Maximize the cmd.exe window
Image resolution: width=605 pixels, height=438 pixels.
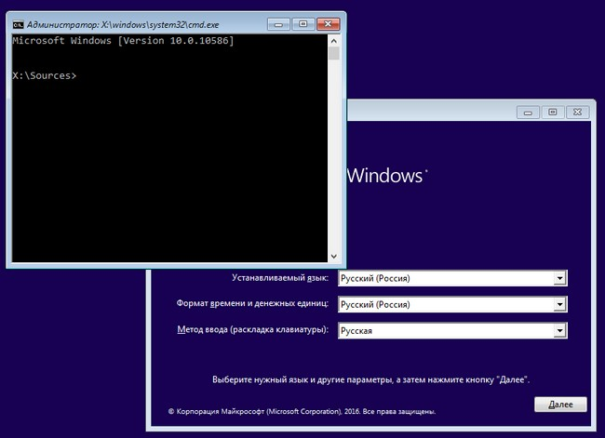click(303, 24)
